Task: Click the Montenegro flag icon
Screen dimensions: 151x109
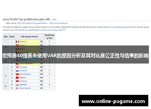Action: (17, 74)
